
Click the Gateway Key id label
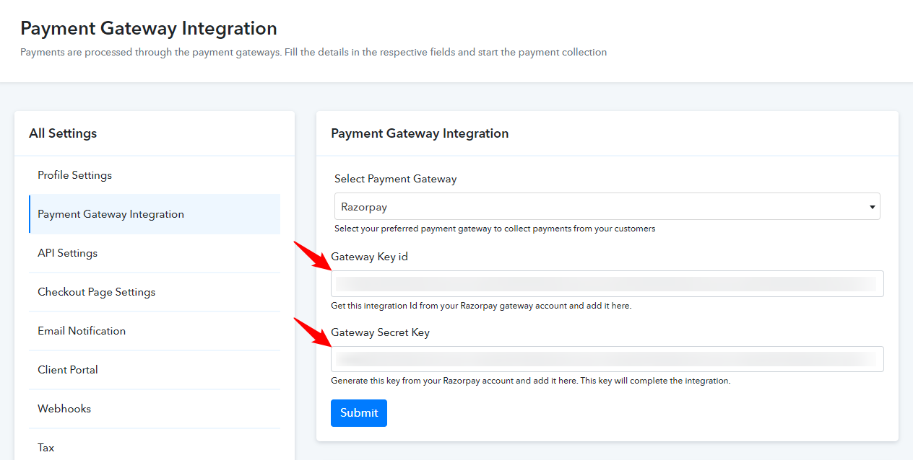tap(369, 257)
